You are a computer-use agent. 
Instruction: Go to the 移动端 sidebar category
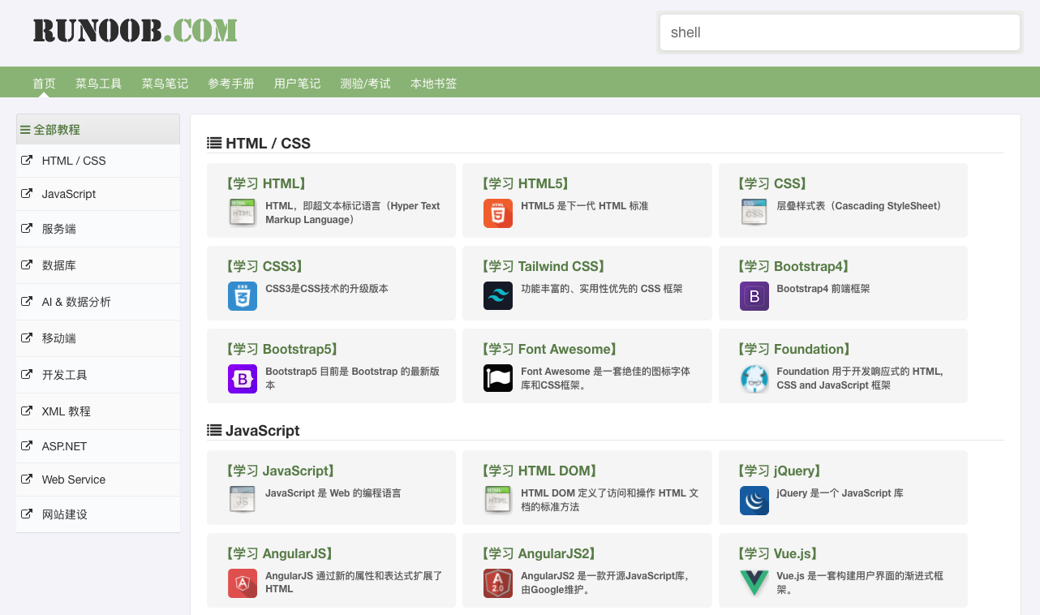(58, 338)
